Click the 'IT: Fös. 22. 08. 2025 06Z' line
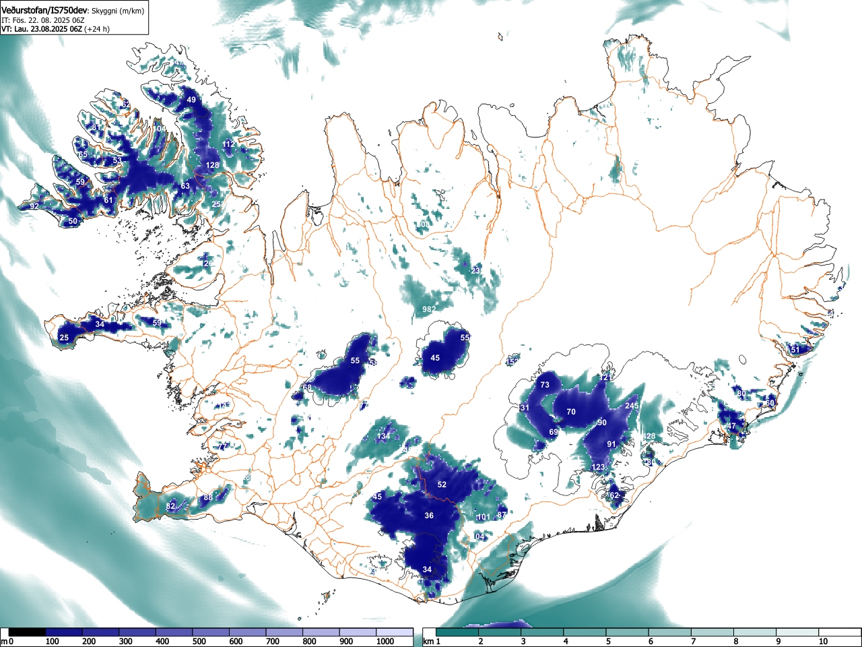Image resolution: width=862 pixels, height=647 pixels. coord(44,21)
